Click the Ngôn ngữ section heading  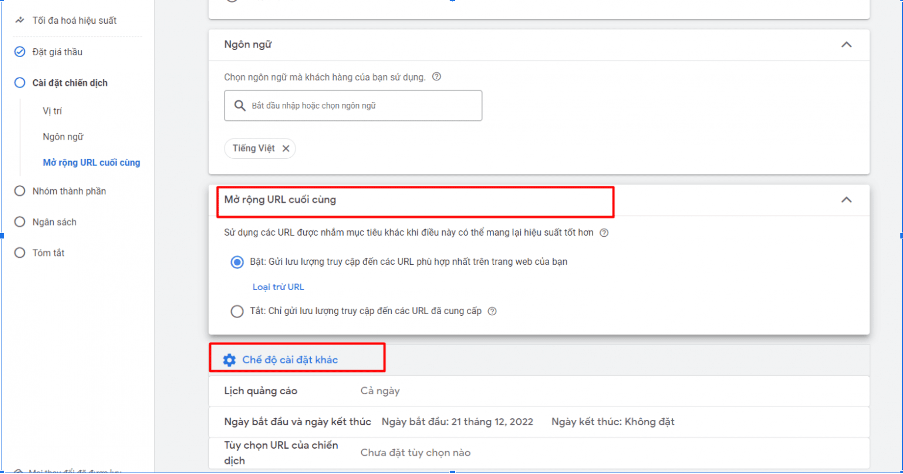point(248,45)
